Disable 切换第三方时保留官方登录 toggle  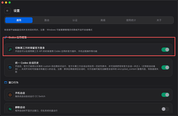pyautogui.click(x=165, y=50)
